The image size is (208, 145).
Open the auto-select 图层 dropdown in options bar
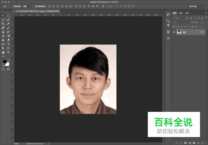(x=27, y=6)
